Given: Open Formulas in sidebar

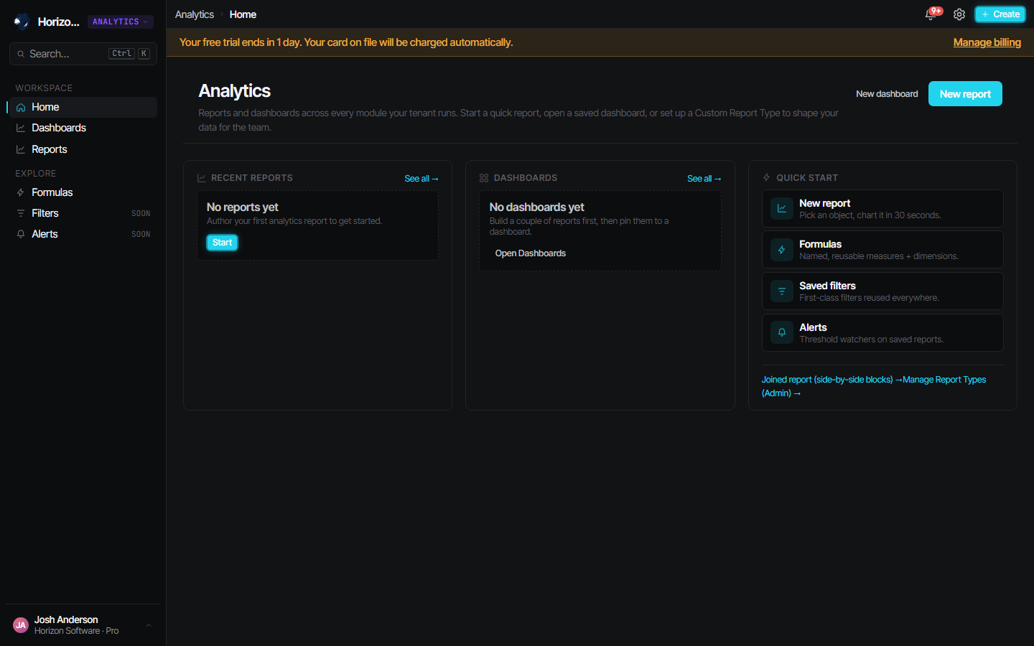Looking at the screenshot, I should [x=82, y=192].
